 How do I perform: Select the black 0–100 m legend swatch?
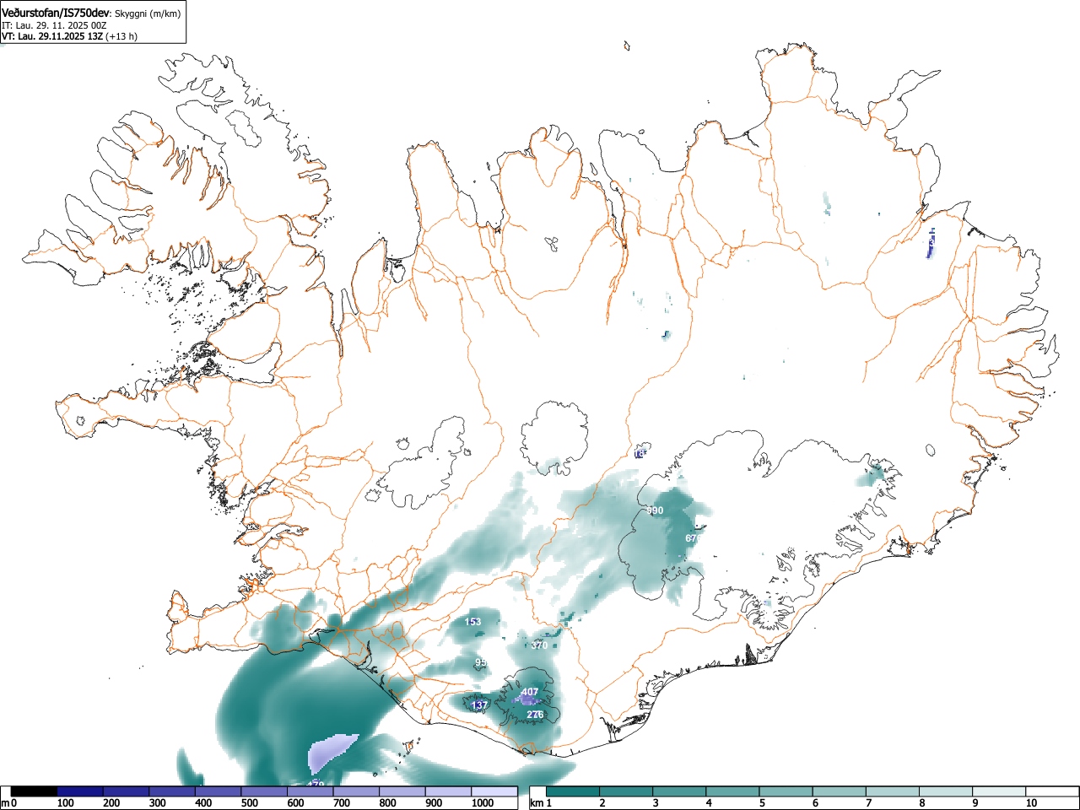pyautogui.click(x=35, y=791)
